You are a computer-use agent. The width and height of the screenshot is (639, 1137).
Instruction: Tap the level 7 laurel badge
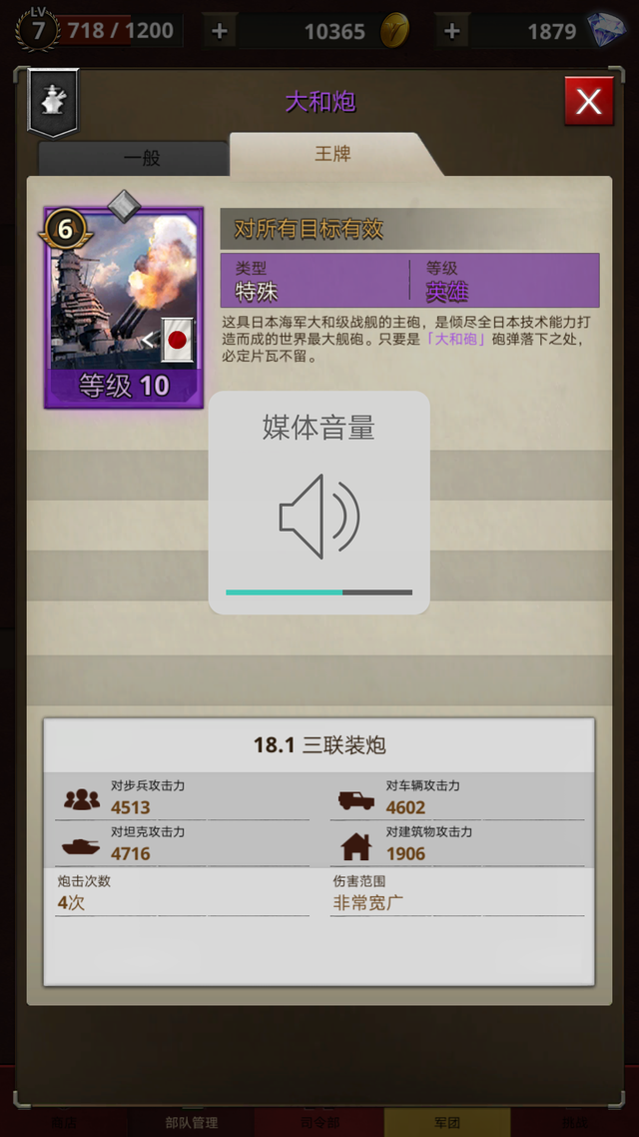click(38, 30)
